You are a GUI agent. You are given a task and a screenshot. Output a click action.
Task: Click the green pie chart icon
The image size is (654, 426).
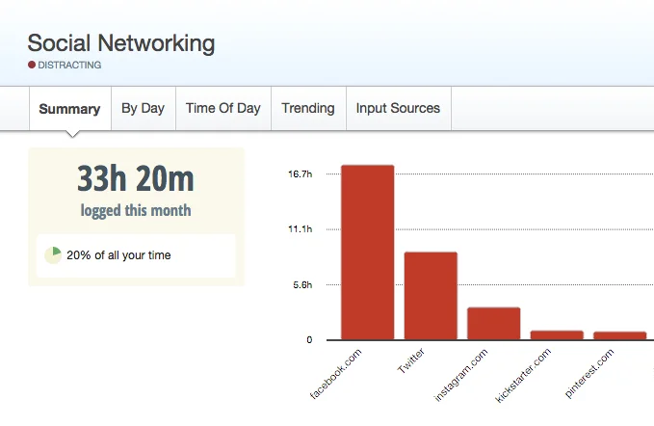[53, 255]
